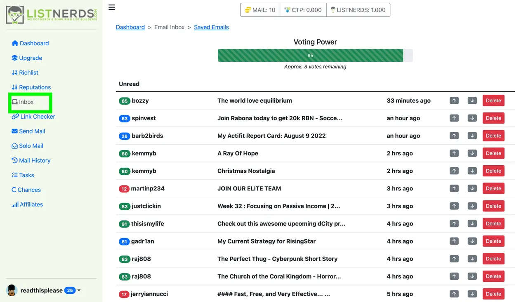
Task: Open Check out this awesome dCity email
Action: (x=281, y=224)
